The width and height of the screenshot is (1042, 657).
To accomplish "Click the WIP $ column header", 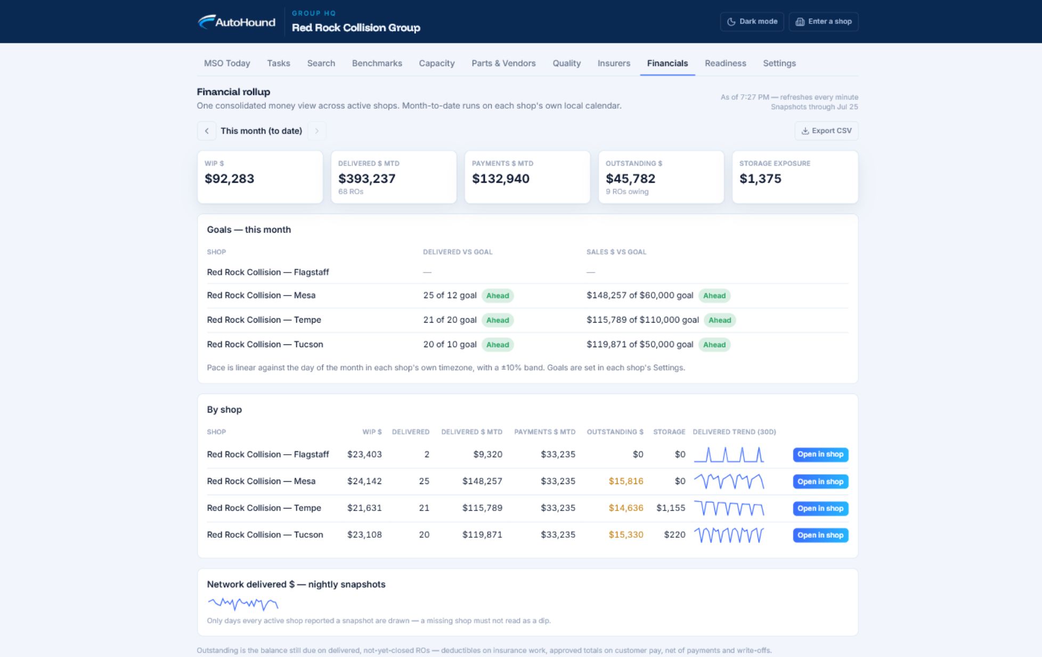I will click(x=372, y=432).
